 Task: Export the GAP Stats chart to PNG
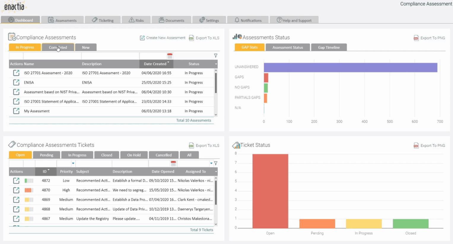[429, 38]
